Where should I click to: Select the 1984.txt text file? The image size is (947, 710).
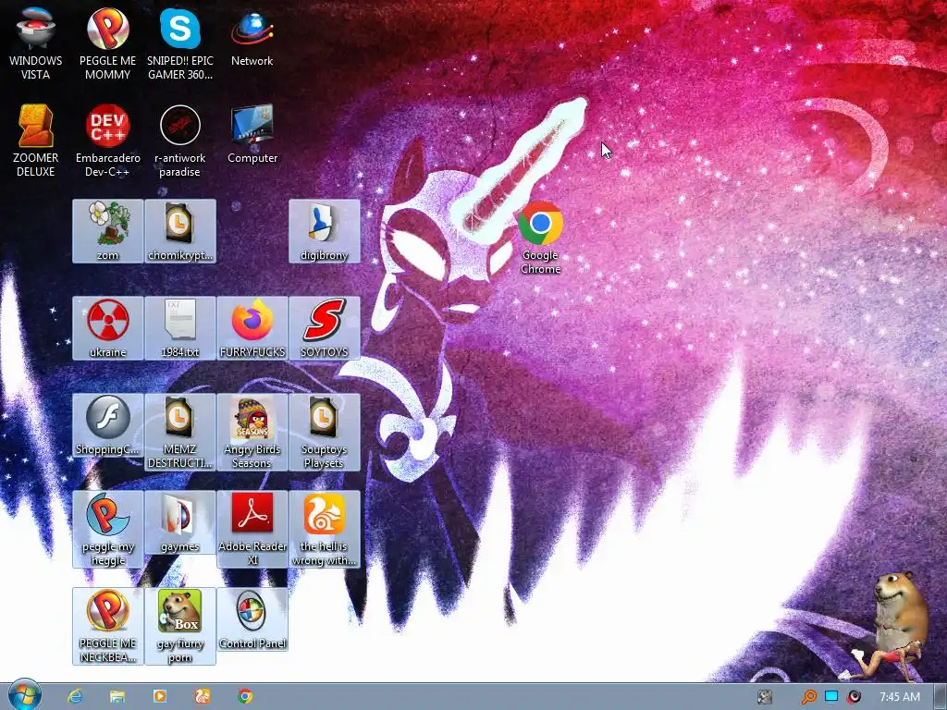pos(180,328)
